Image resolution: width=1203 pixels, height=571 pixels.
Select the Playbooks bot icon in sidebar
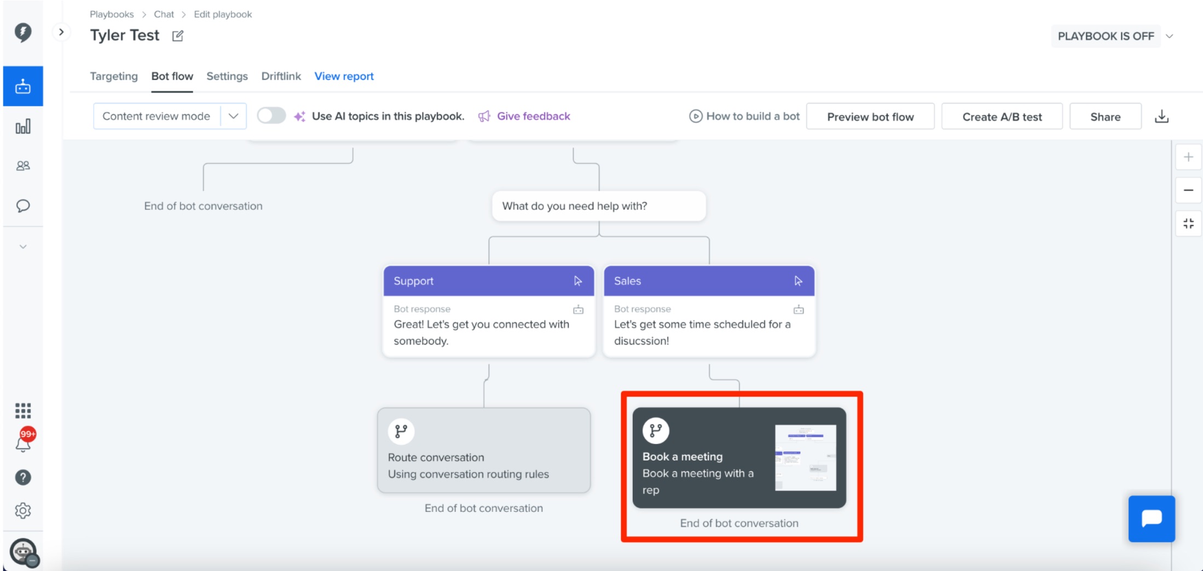tap(23, 86)
